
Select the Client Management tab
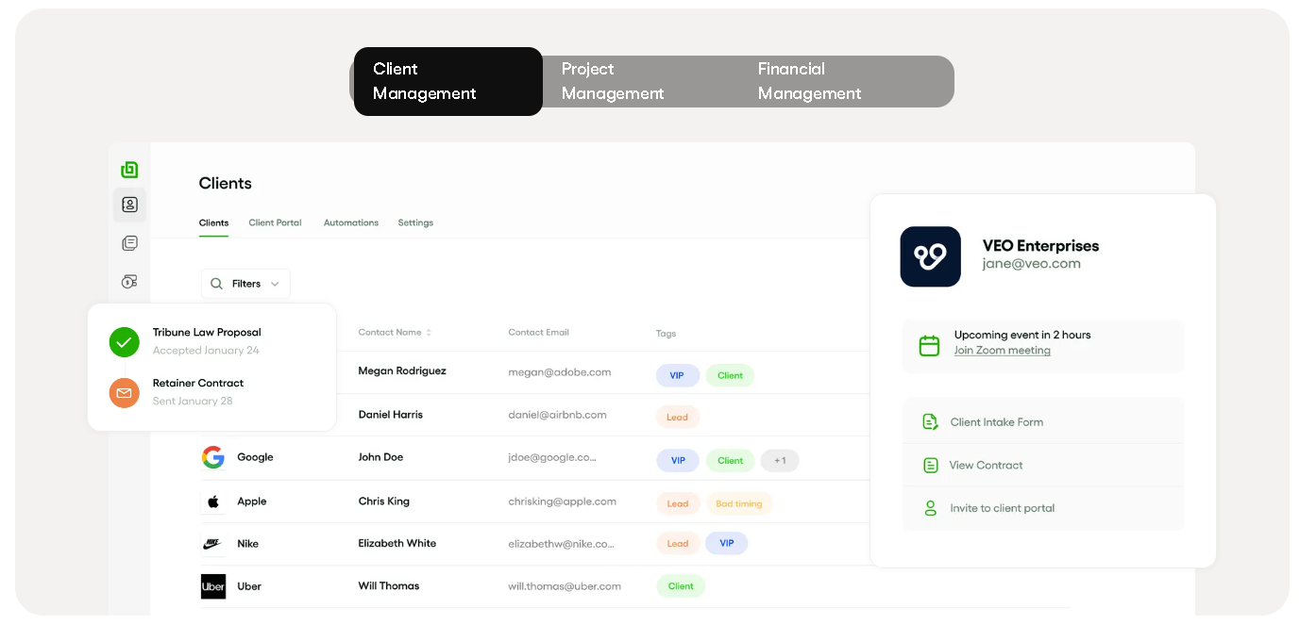(x=448, y=81)
